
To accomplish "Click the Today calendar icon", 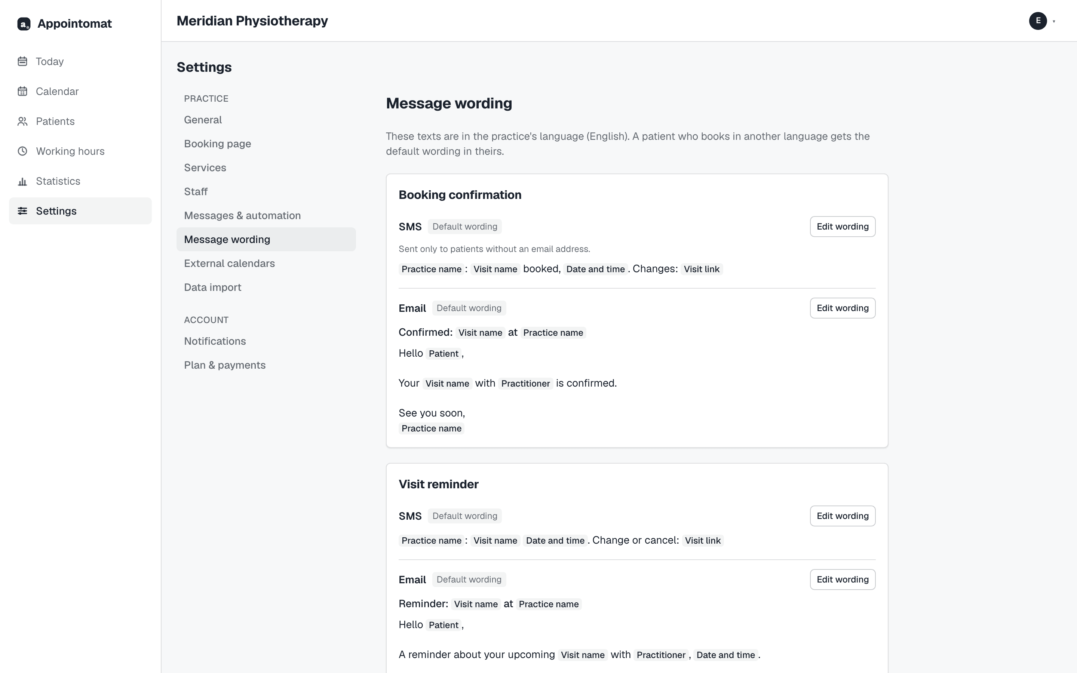I will (22, 61).
